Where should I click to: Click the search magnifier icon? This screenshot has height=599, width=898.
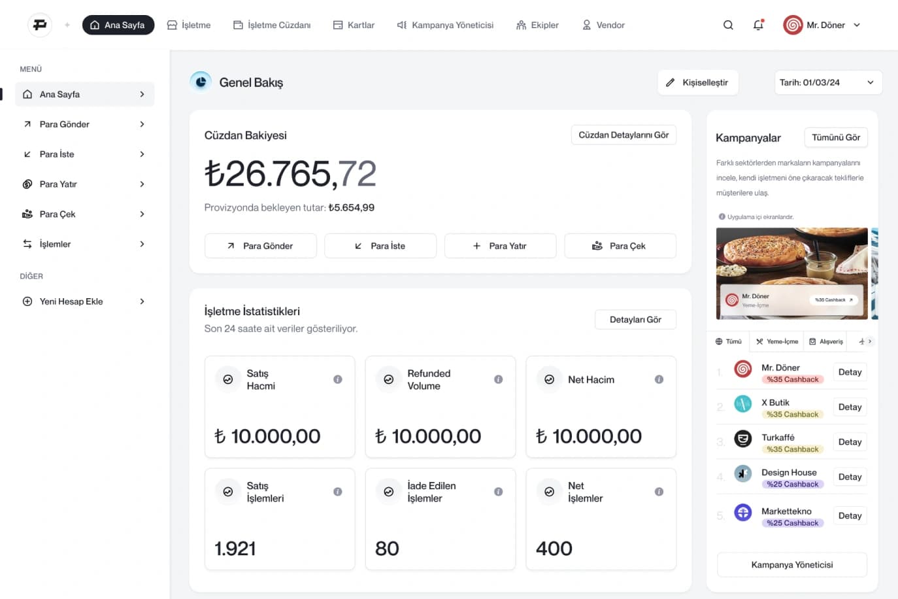click(x=728, y=25)
